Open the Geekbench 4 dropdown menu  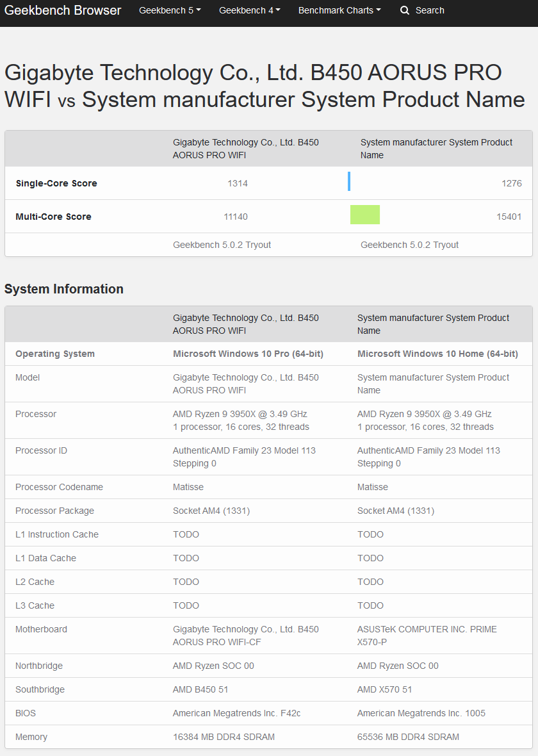[250, 11]
